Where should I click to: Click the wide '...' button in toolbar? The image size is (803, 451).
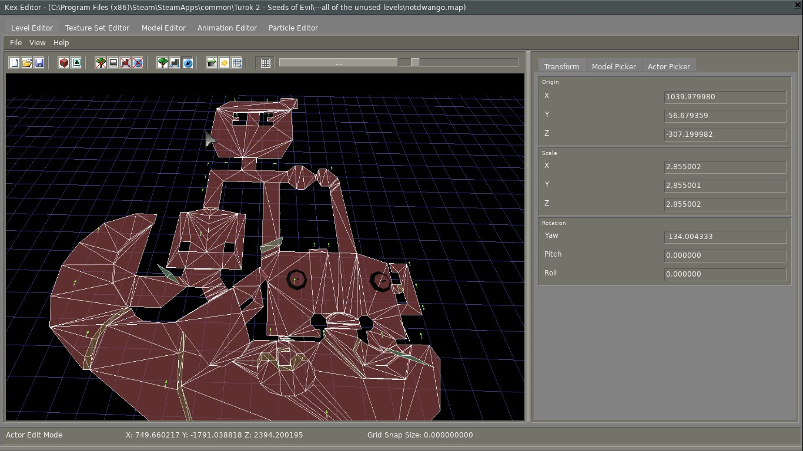click(339, 63)
